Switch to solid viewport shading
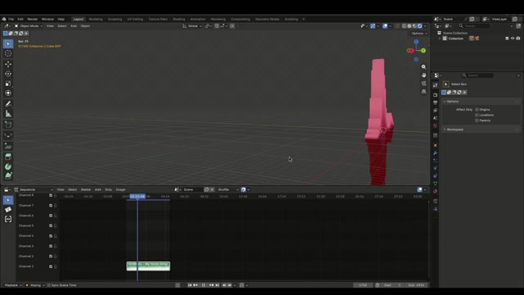This screenshot has height=295, width=524. click(409, 25)
